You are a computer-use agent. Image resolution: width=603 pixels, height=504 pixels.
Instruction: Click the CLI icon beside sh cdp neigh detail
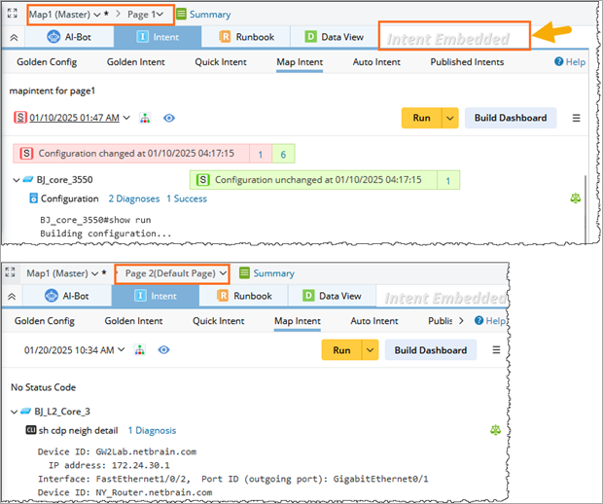point(31,430)
